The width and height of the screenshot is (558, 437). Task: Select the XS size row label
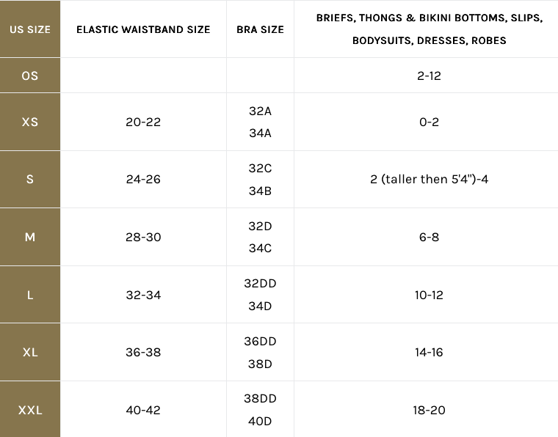(30, 122)
